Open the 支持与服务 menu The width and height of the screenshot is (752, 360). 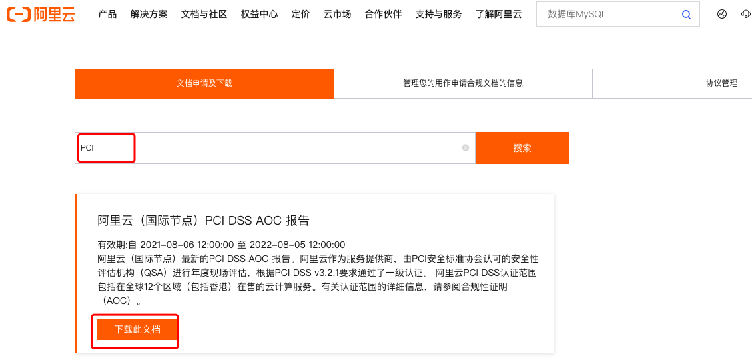(438, 14)
